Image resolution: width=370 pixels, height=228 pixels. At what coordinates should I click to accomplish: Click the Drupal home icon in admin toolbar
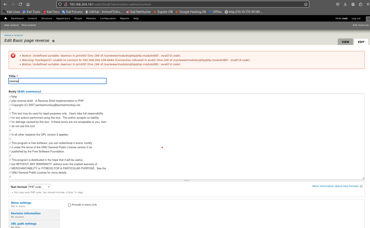click(x=5, y=18)
